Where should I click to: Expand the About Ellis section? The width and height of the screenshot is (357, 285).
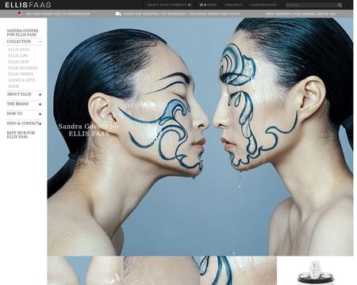[x=40, y=94]
